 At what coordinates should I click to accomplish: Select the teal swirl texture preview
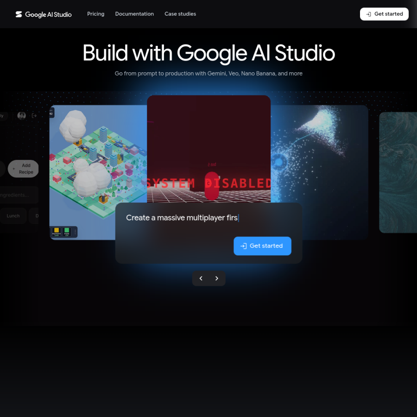point(398,172)
